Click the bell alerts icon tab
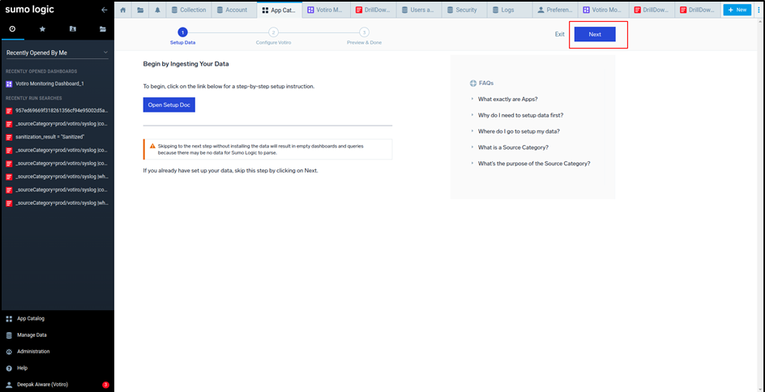 pyautogui.click(x=157, y=10)
